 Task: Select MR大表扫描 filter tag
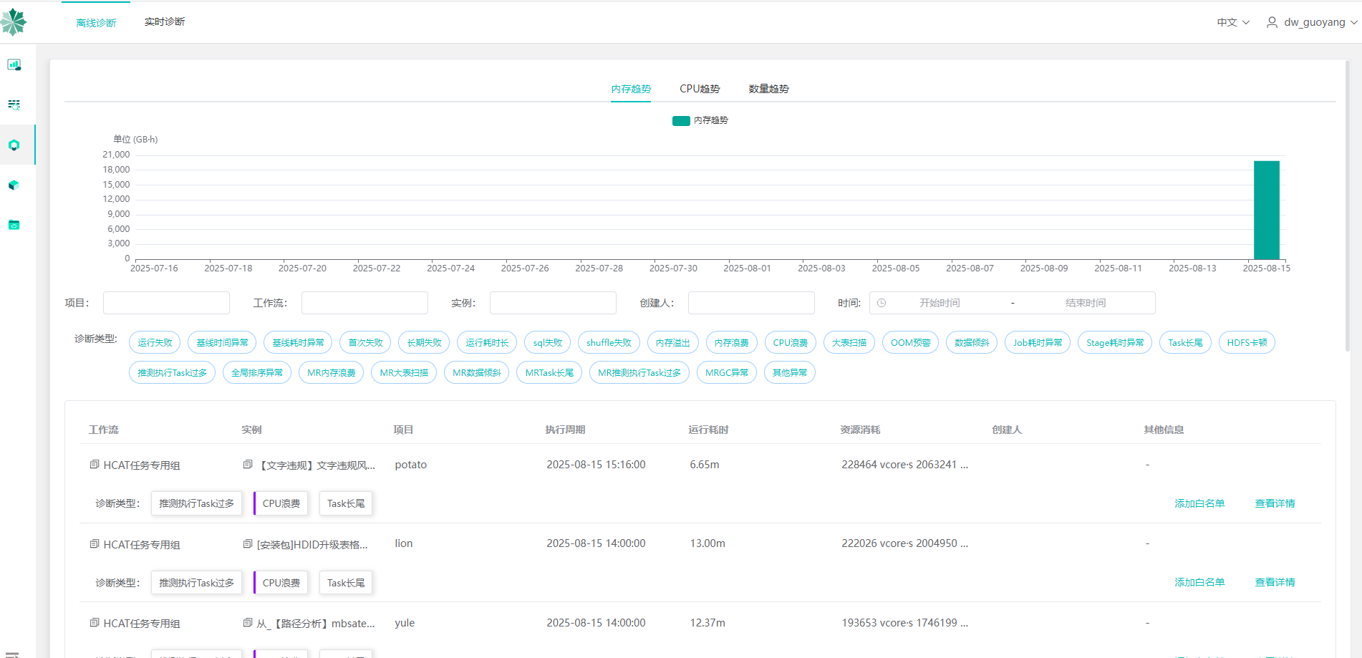pyautogui.click(x=404, y=372)
